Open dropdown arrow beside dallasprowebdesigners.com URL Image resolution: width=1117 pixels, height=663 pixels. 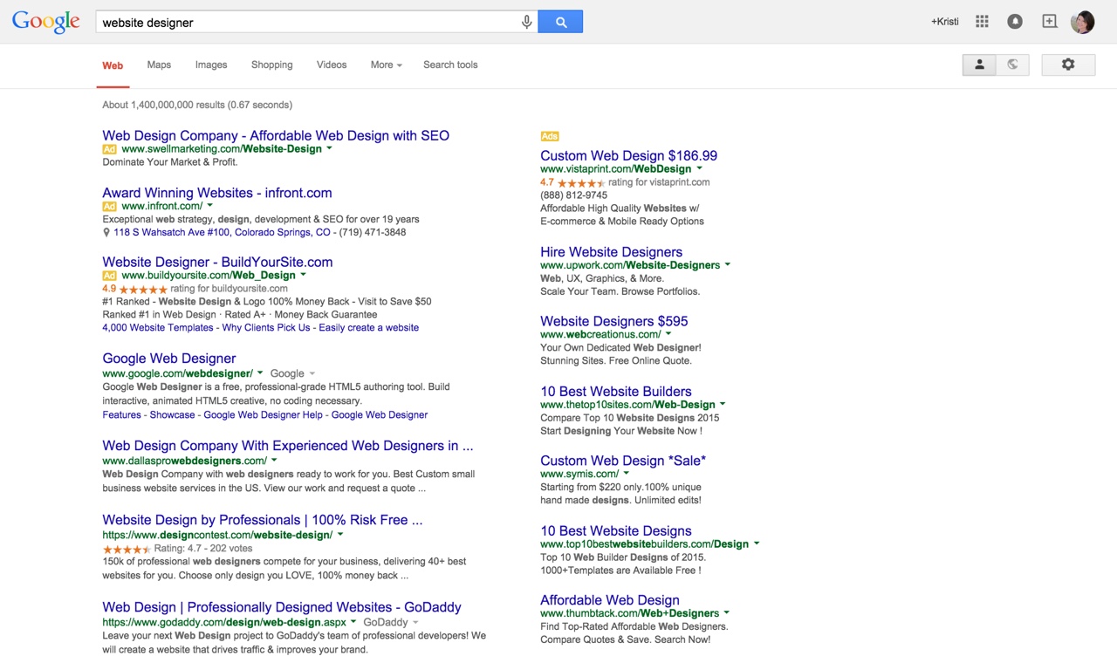click(x=274, y=461)
